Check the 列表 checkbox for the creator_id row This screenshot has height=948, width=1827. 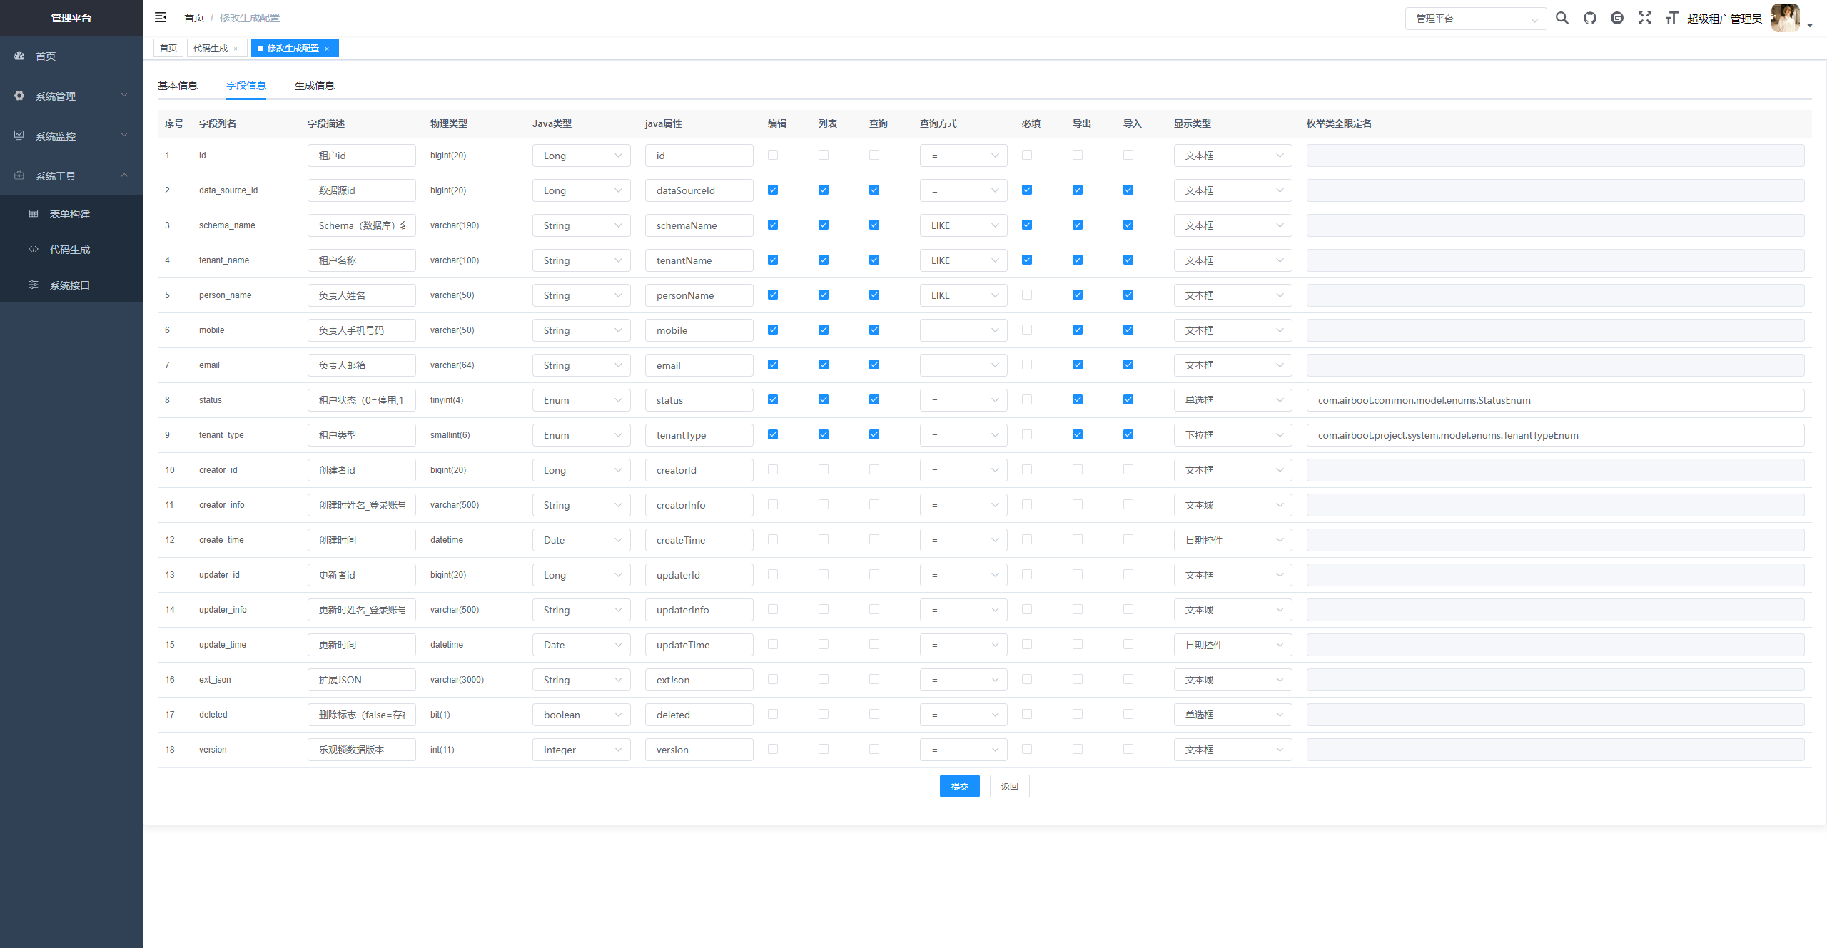click(824, 469)
